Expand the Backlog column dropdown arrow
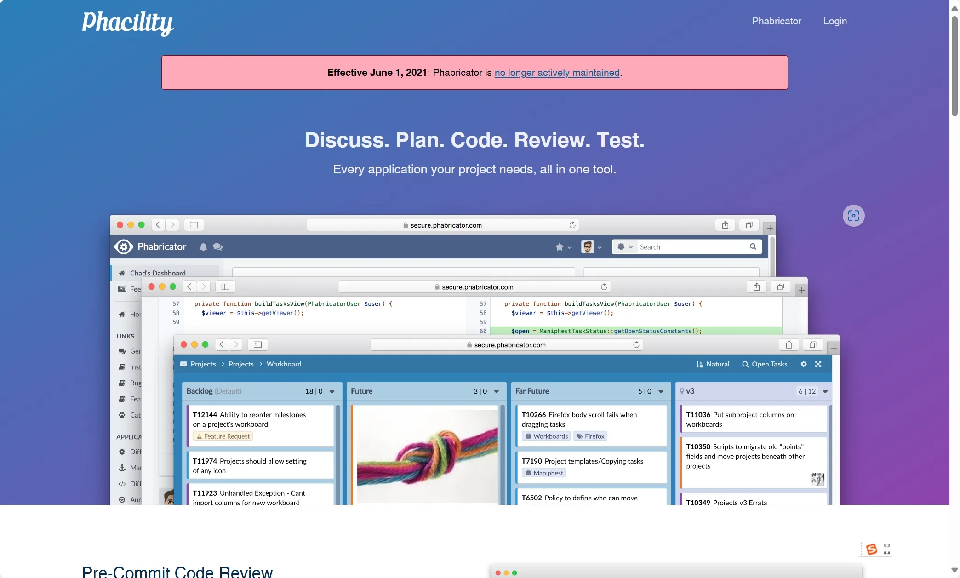The width and height of the screenshot is (960, 578). 332,391
